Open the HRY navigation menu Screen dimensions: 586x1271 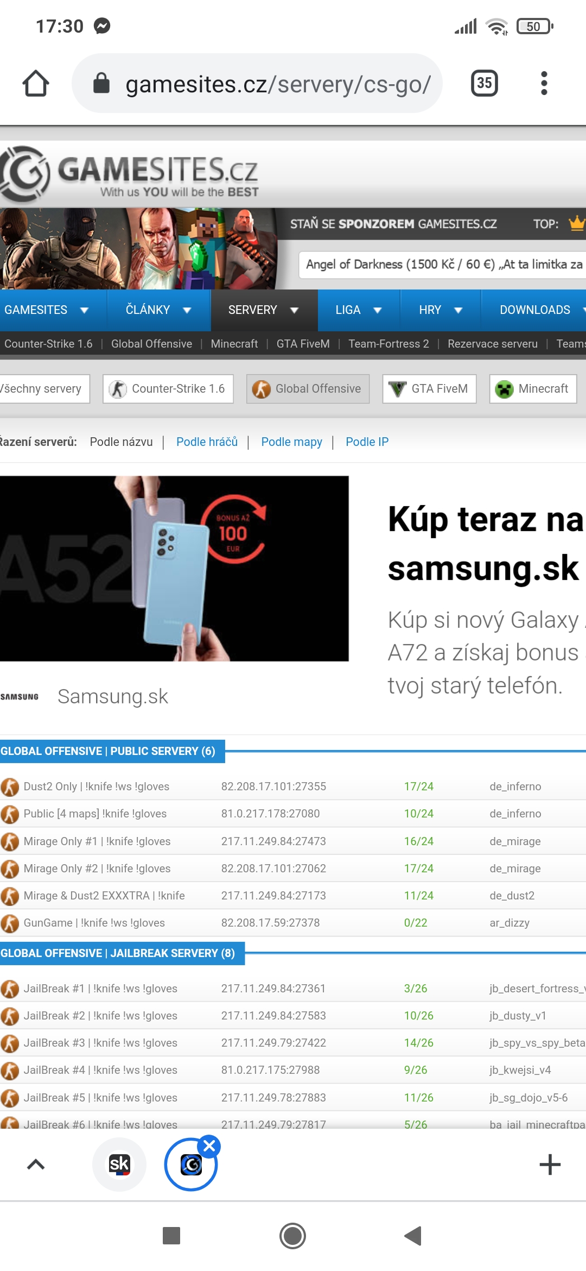[x=440, y=310]
